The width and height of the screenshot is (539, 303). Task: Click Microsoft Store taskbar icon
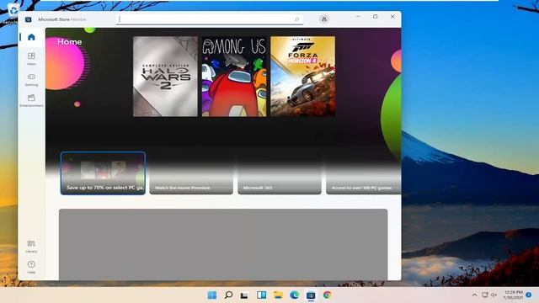(x=311, y=295)
